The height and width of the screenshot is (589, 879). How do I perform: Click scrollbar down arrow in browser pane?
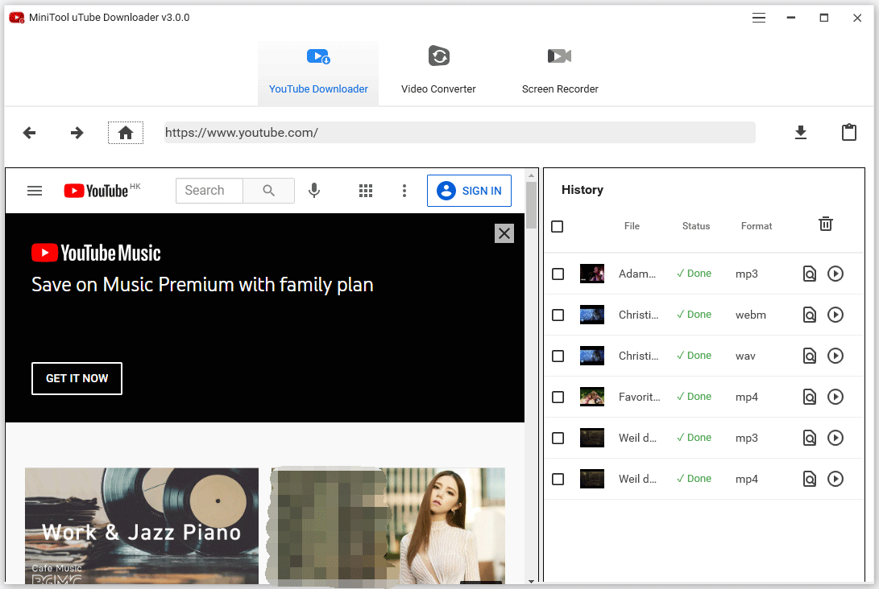coord(531,581)
